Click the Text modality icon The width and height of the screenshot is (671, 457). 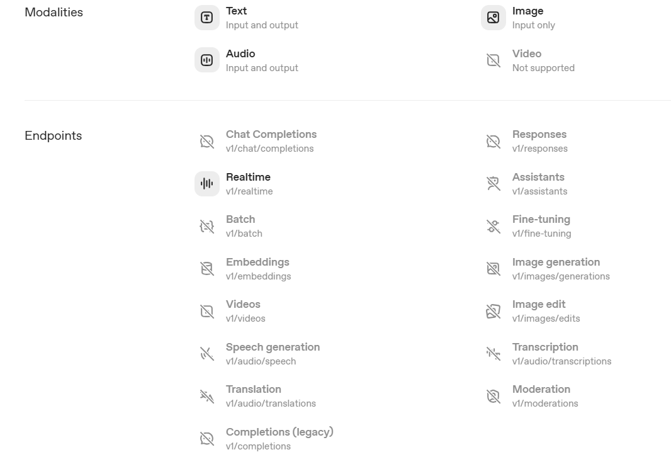pos(206,18)
